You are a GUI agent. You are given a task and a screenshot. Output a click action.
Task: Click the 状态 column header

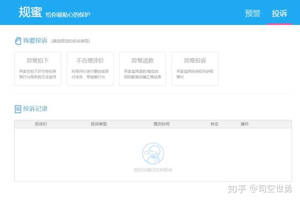click(x=214, y=124)
